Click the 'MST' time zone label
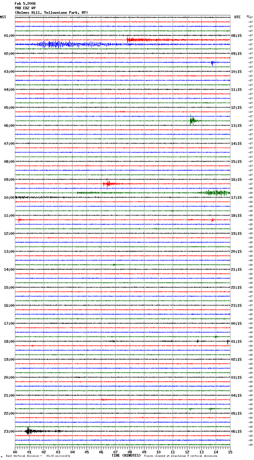254x460 pixels. pyautogui.click(x=3, y=17)
